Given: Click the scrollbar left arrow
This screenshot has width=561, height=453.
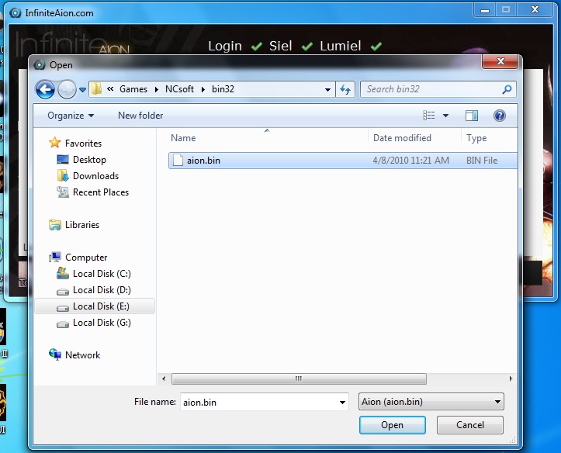Looking at the screenshot, I should [x=164, y=379].
